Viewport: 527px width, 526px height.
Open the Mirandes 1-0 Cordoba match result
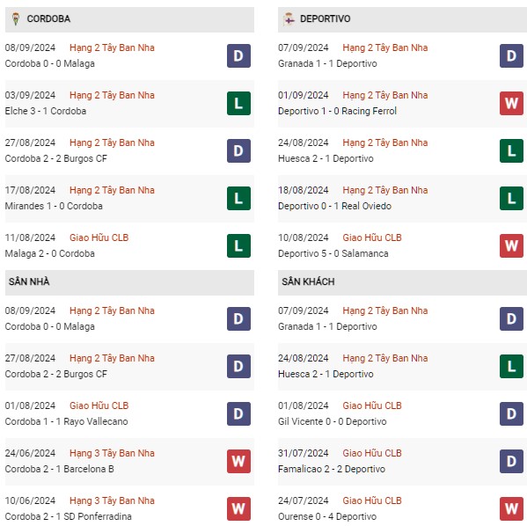[x=54, y=206]
